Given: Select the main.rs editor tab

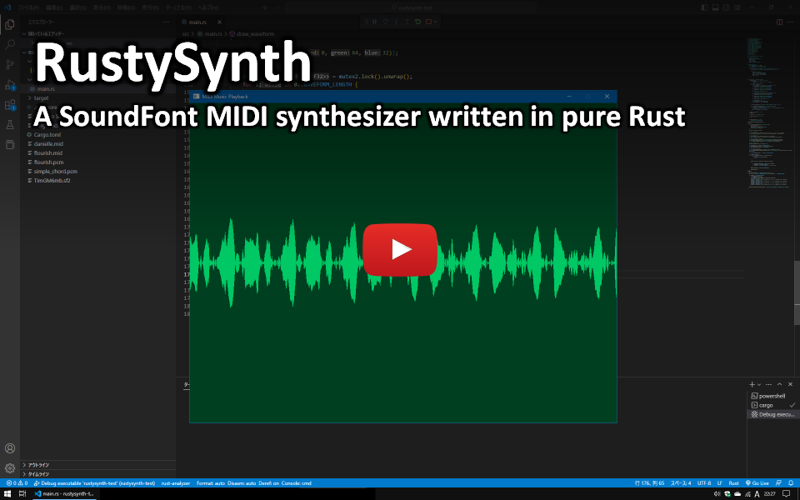Looking at the screenshot, I should (x=197, y=22).
